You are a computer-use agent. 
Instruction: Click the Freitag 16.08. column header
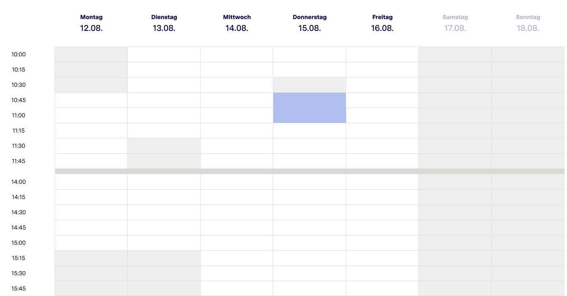(383, 23)
